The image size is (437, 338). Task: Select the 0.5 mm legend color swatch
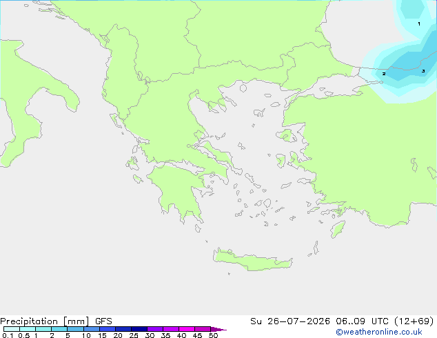coord(28,329)
